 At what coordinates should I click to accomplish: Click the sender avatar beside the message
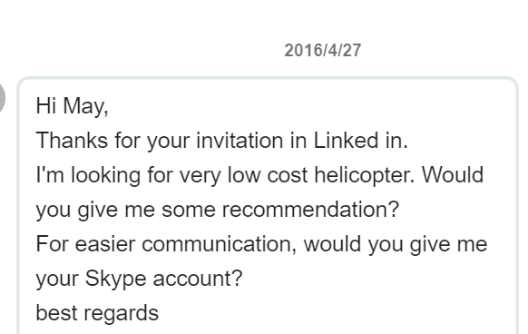(x=2, y=98)
